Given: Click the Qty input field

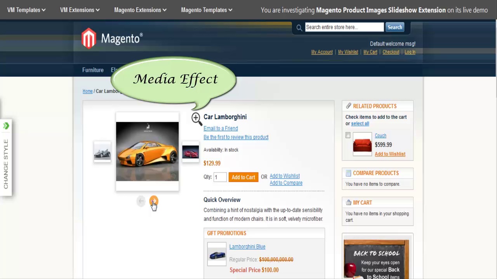Looking at the screenshot, I should (219, 177).
